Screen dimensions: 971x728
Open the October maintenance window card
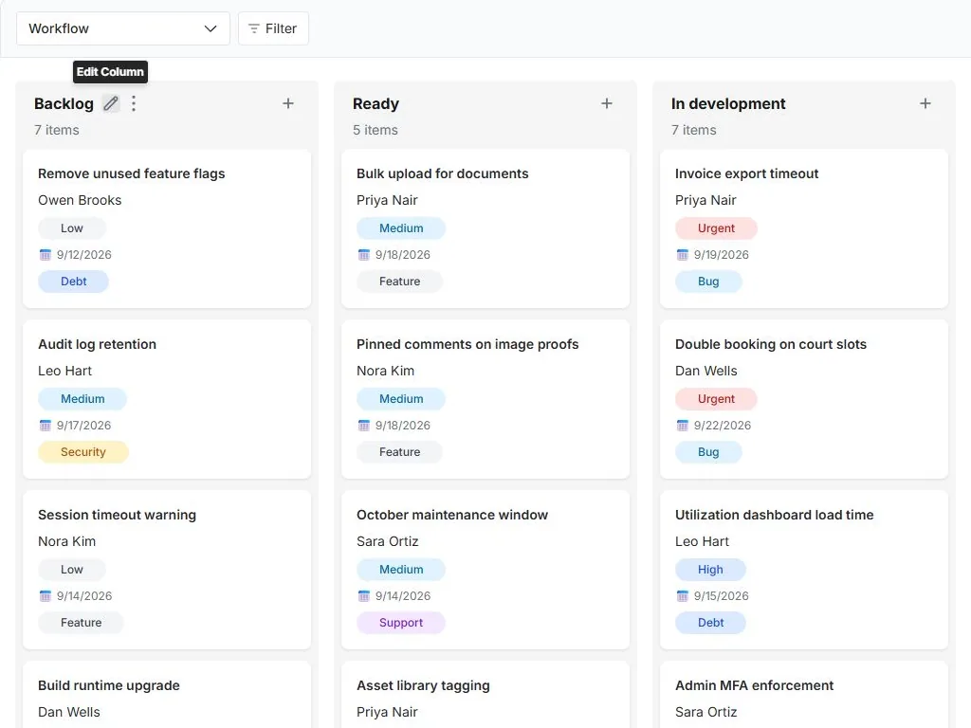point(485,570)
